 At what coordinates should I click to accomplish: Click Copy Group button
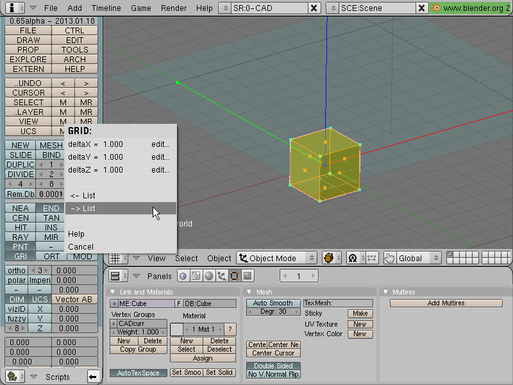[138, 349]
